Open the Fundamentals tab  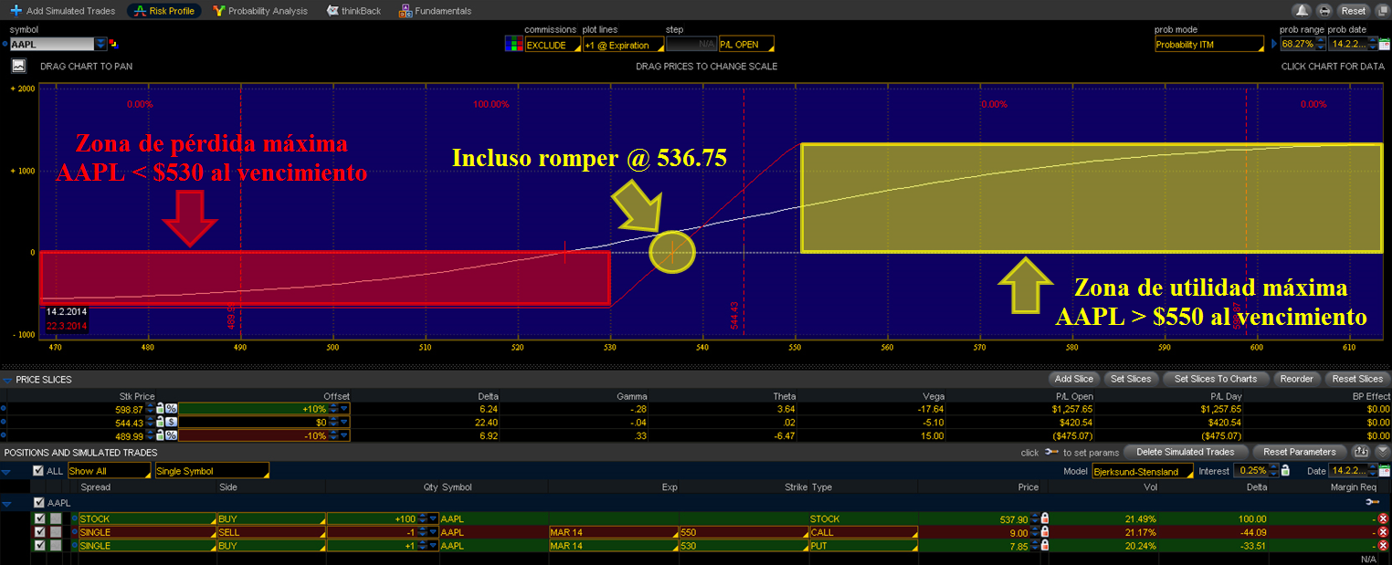[436, 11]
